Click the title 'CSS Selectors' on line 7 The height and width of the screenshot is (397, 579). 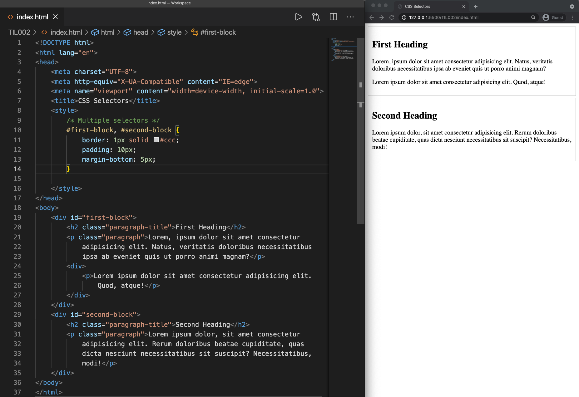coord(103,101)
